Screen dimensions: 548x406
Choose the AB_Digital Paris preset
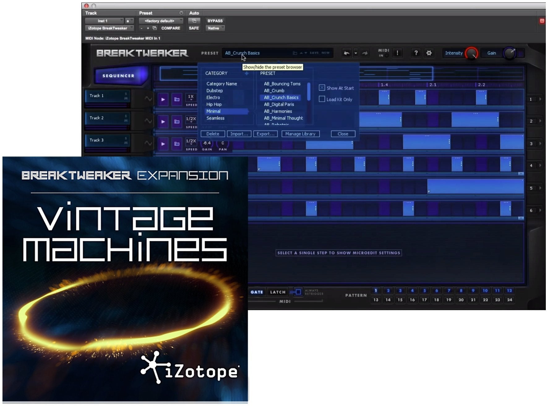279,105
